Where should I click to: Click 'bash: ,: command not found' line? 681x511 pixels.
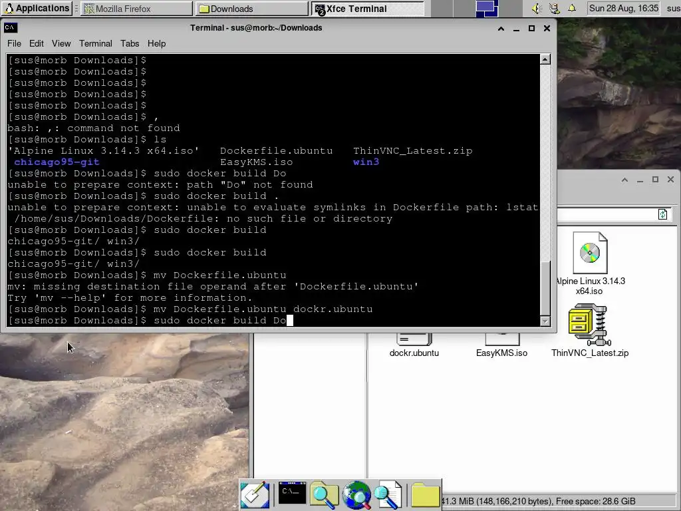coord(94,128)
